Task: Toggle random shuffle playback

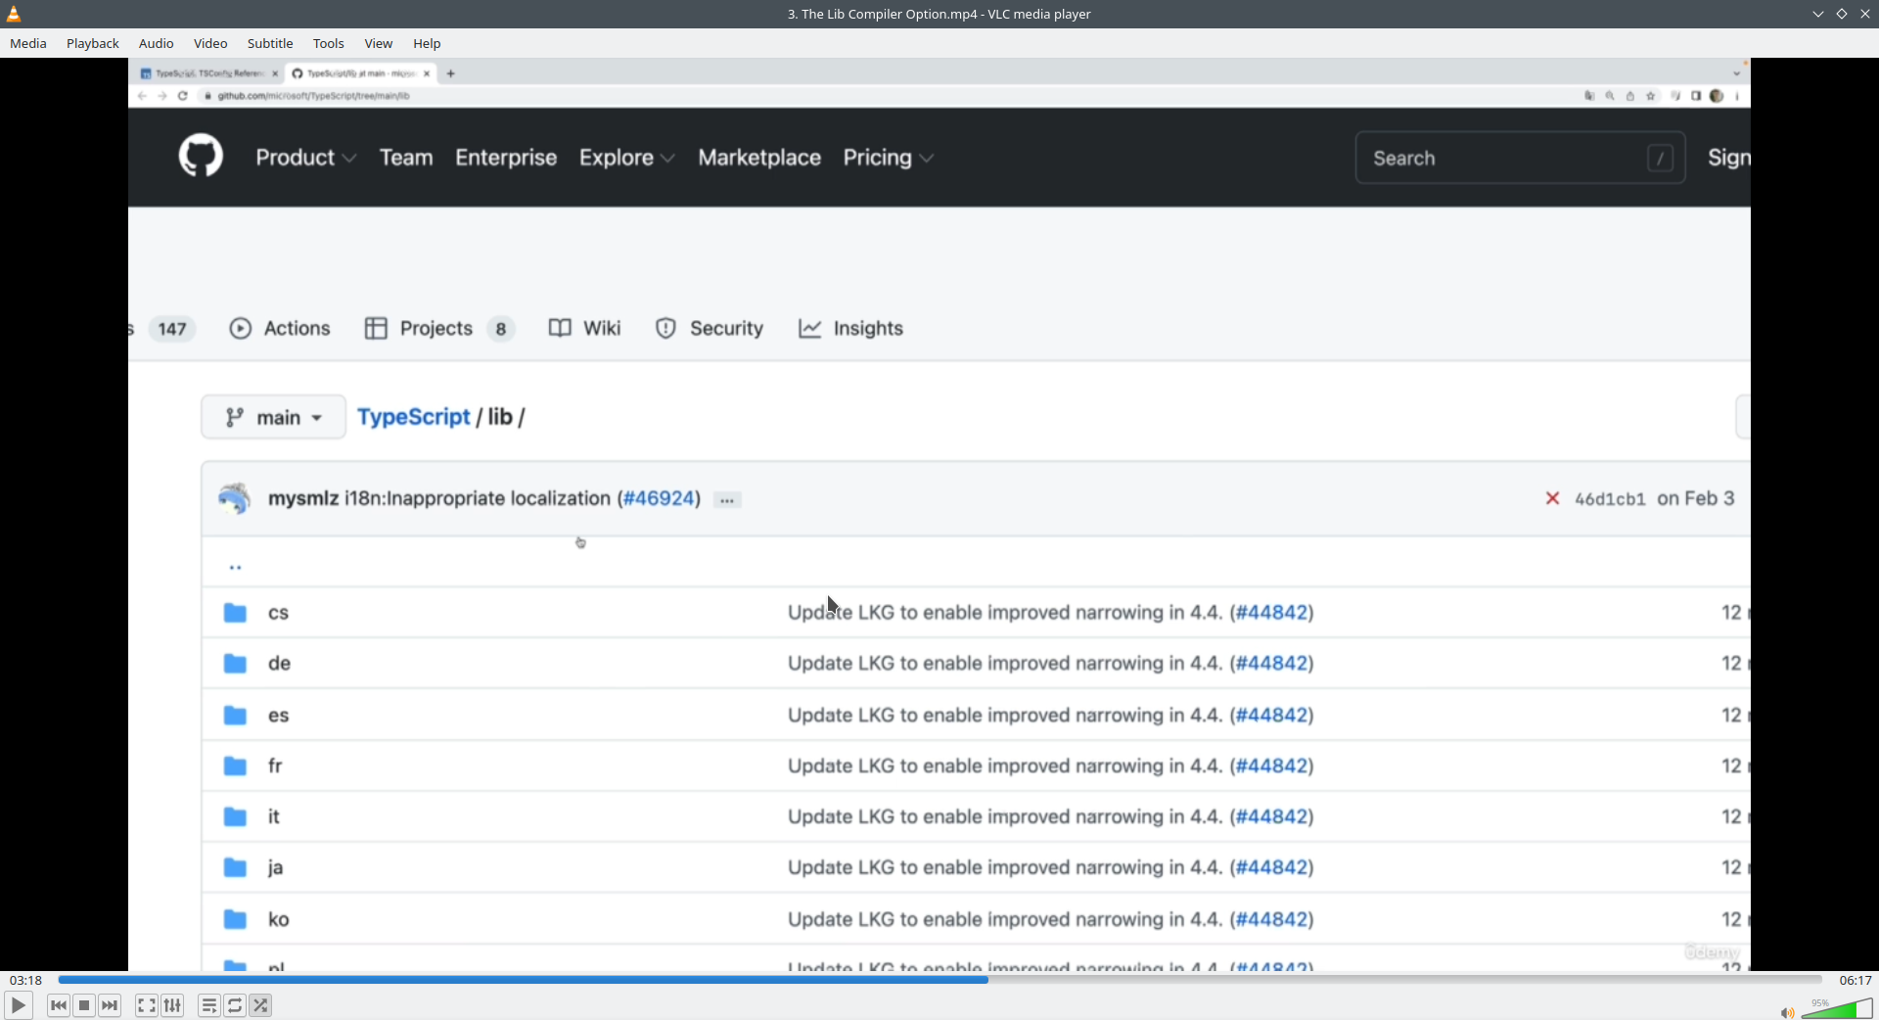Action: [x=260, y=1005]
